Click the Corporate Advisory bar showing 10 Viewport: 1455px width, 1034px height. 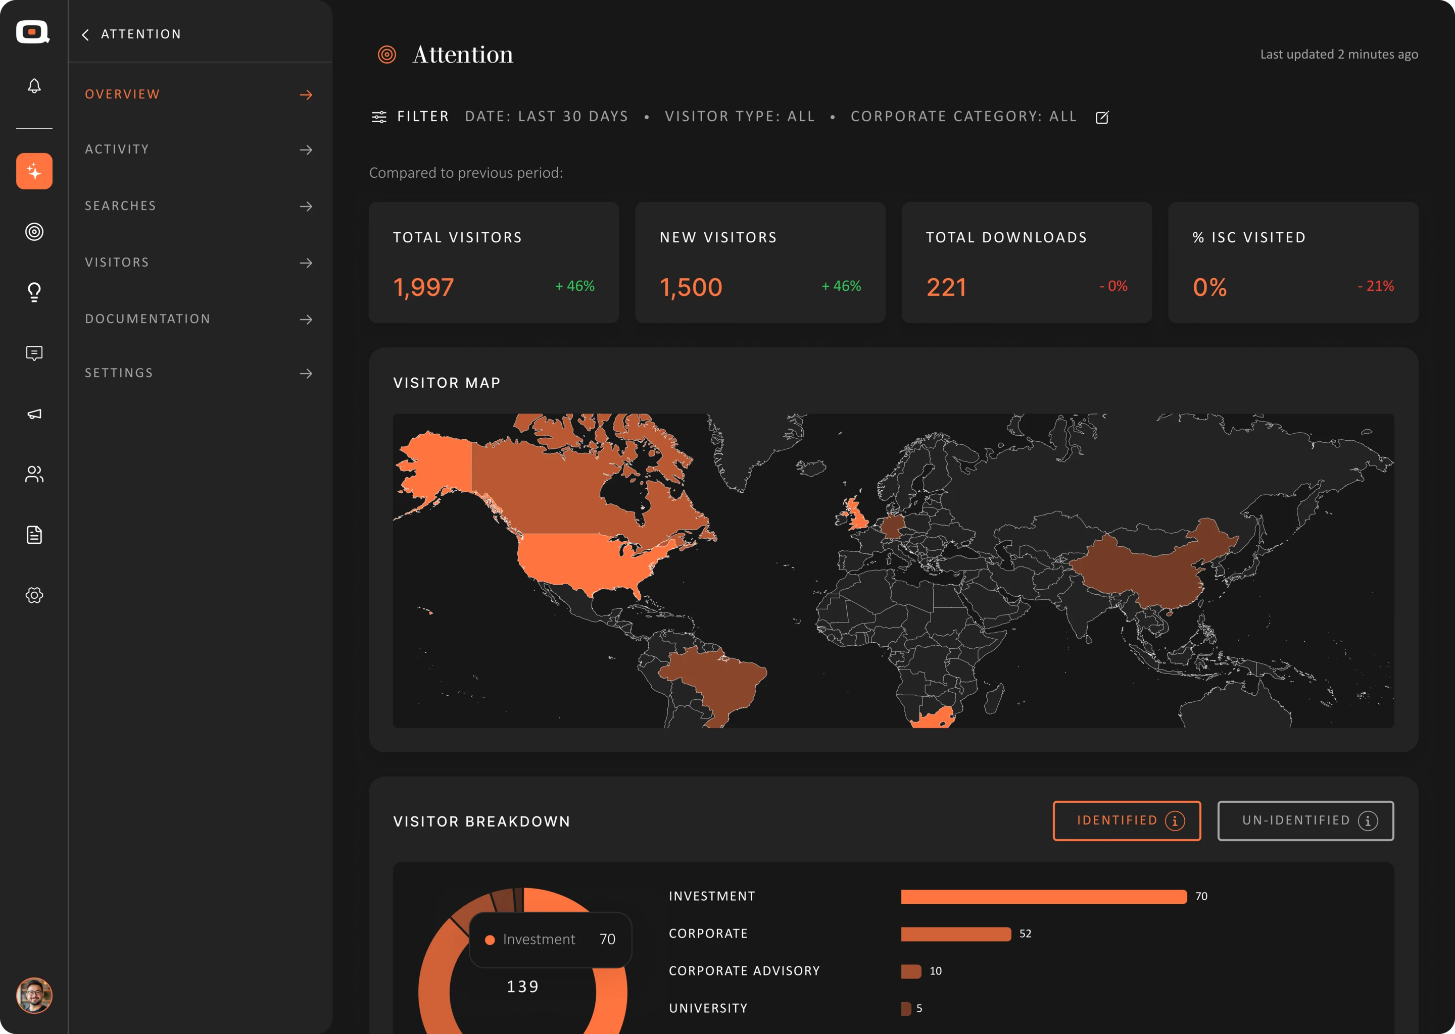911,971
